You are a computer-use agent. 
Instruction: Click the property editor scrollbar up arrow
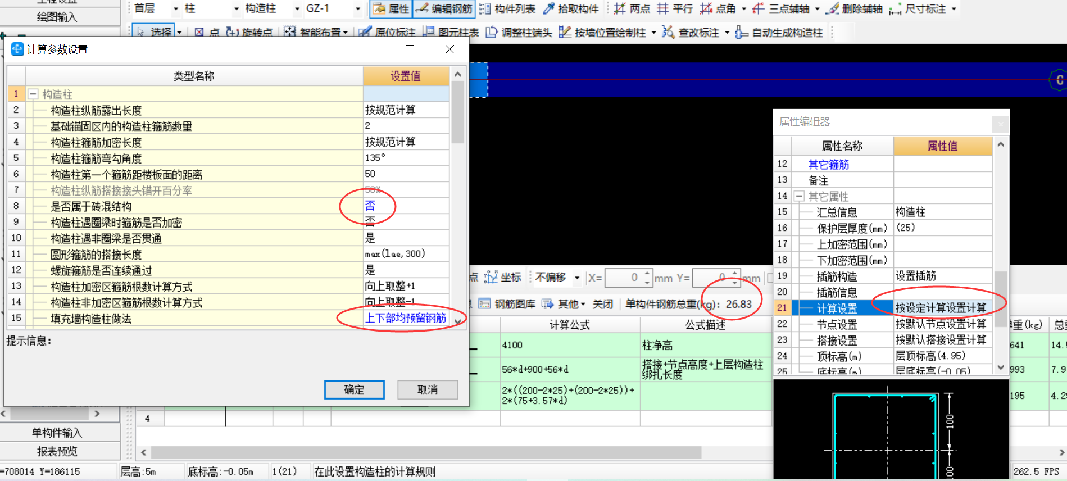coord(1001,144)
